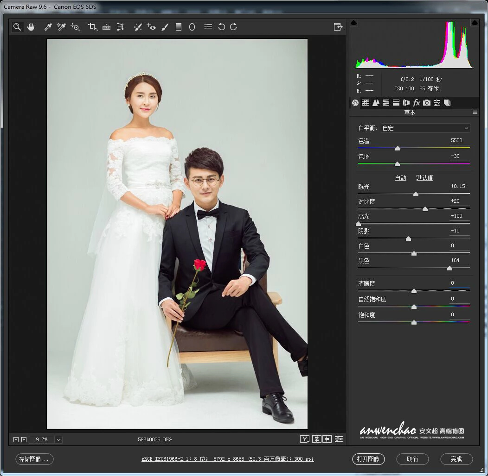Switch to the Camera Calibration tab
This screenshot has width=488, height=476.
(x=427, y=103)
